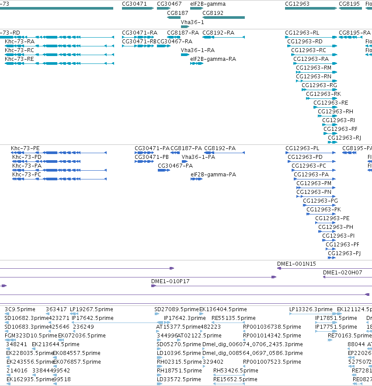Click transcript CG12963-RF
372x386 pixels.
tap(340, 129)
